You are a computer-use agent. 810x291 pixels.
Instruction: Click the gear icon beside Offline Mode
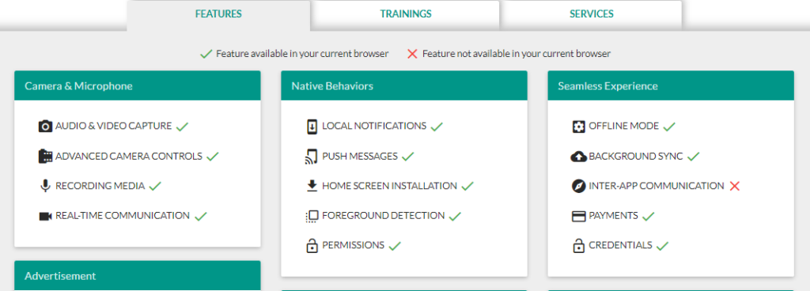[x=578, y=127]
